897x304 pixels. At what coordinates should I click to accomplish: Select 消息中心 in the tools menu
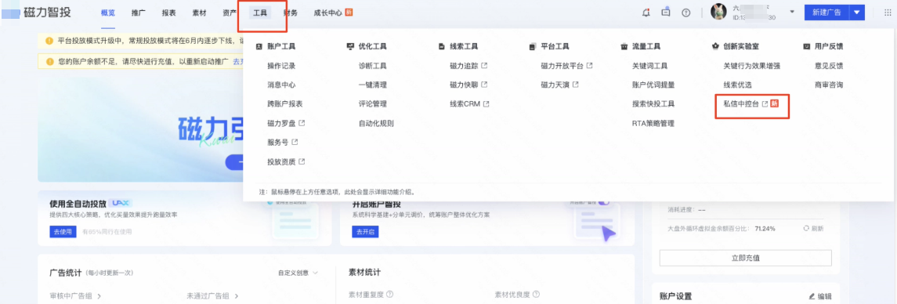[x=281, y=85]
